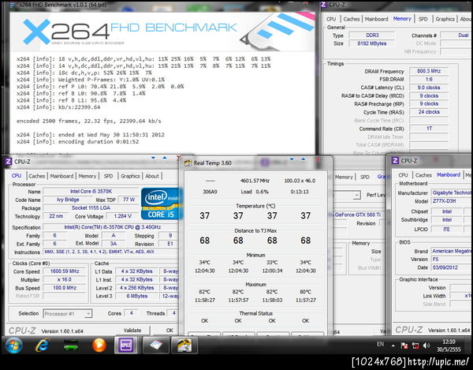Click the 8192 MBytes memory size value
The height and width of the screenshot is (370, 473).
[371, 43]
